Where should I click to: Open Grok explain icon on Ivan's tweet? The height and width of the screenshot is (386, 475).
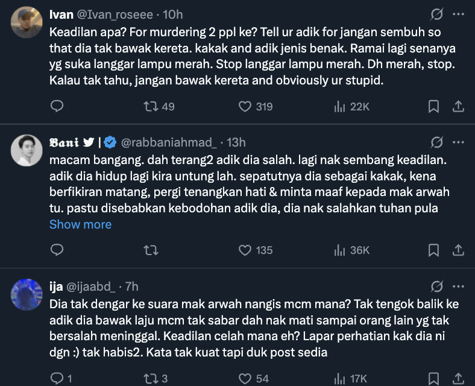(436, 14)
